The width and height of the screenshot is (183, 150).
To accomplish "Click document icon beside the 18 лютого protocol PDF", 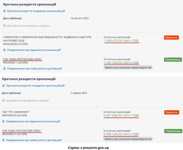I will pyautogui.click(x=4, y=11).
